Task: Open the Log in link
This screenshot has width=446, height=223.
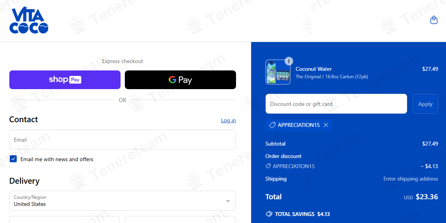Action: [x=228, y=121]
